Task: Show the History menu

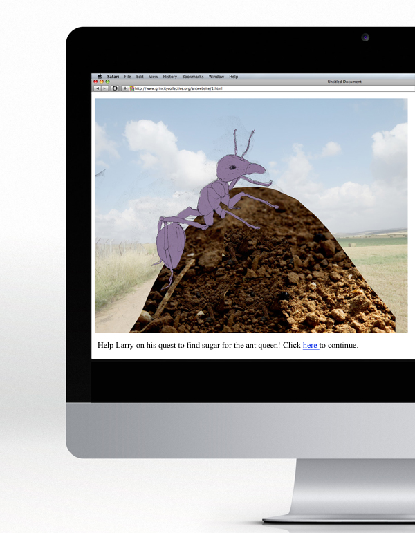Action: click(169, 77)
